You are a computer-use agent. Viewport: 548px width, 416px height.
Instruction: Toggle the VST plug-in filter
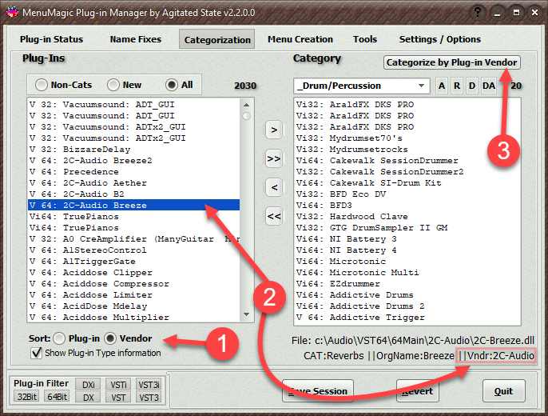click(118, 398)
